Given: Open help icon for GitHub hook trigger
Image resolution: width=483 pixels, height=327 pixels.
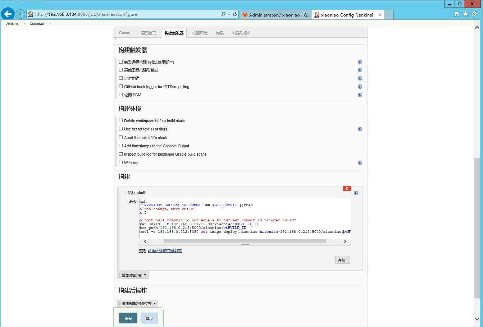Looking at the screenshot, I should pyautogui.click(x=360, y=87).
